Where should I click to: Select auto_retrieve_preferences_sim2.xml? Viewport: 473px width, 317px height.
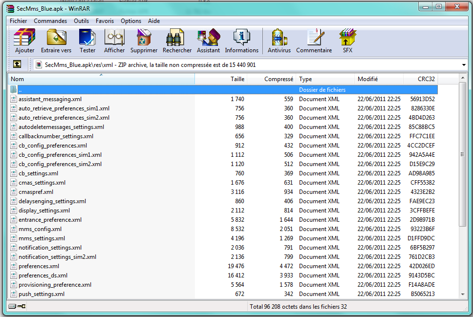pos(64,118)
